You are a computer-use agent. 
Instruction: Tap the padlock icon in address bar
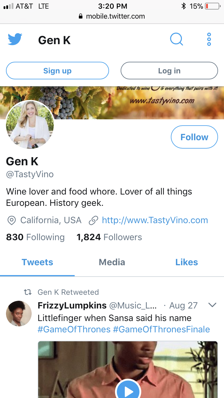click(x=81, y=16)
